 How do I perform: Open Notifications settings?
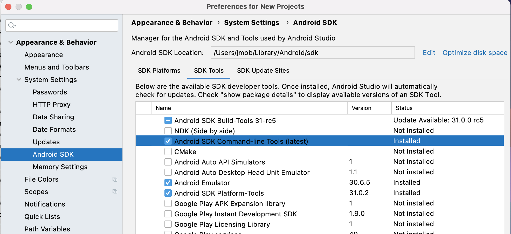(x=45, y=204)
